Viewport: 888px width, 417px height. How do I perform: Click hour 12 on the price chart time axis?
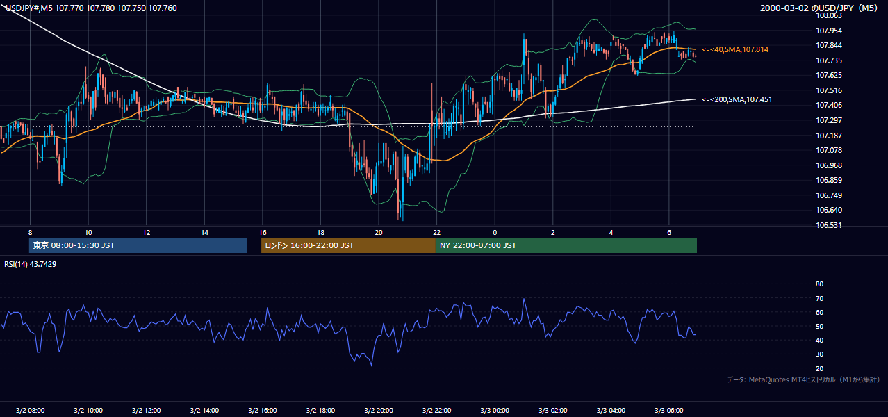(146, 232)
